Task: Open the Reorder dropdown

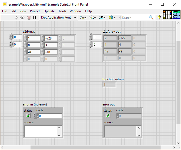Action: [112, 18]
